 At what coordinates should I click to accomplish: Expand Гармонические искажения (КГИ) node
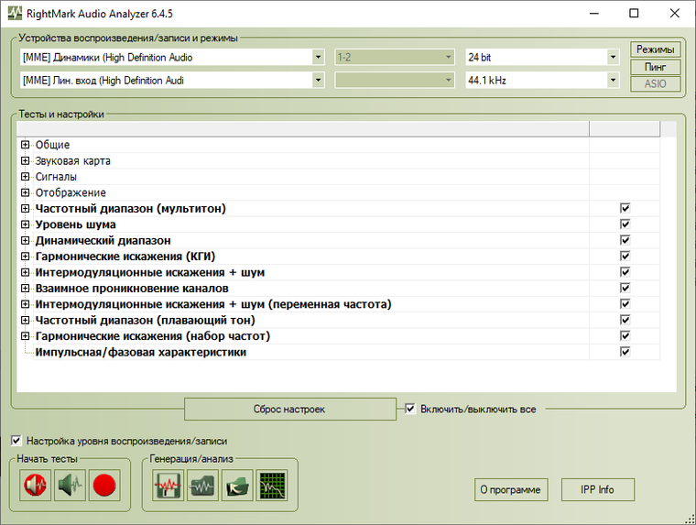coord(26,257)
